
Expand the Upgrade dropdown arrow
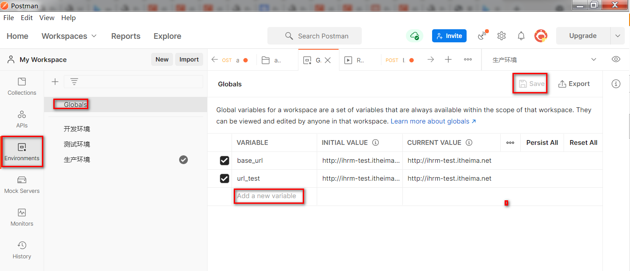(617, 36)
